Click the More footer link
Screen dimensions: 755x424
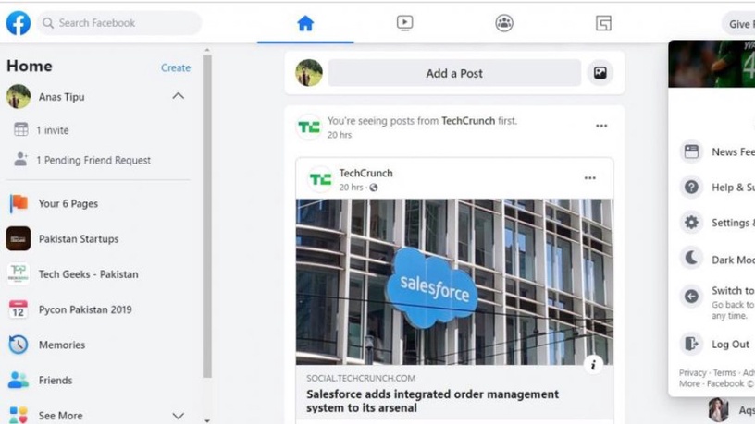pos(689,383)
